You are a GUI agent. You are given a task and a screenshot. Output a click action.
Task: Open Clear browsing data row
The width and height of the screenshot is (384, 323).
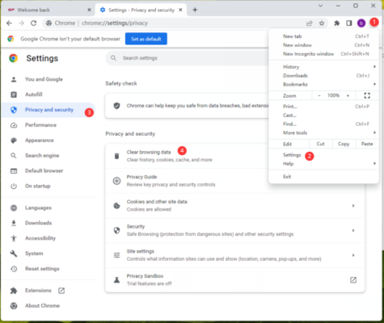(186, 156)
